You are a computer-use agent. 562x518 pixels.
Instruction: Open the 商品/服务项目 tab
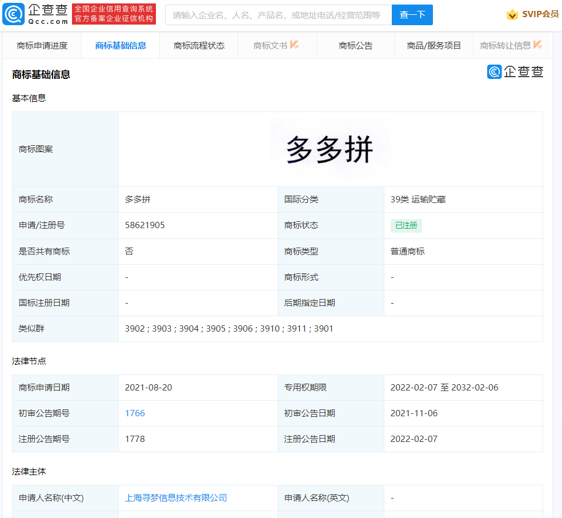click(433, 45)
